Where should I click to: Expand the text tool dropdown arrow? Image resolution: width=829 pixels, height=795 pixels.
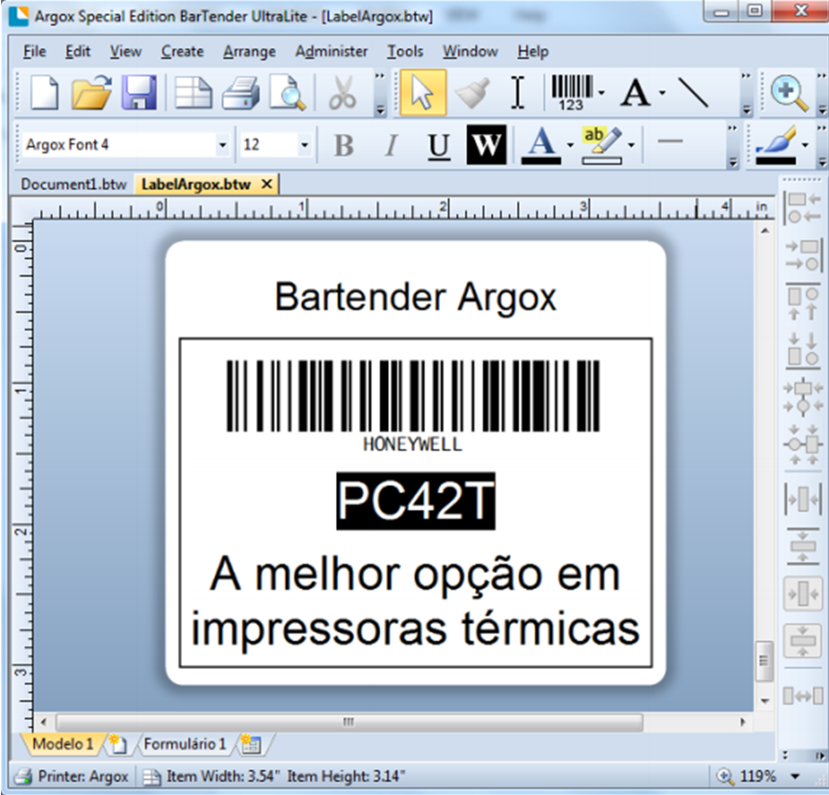(662, 93)
